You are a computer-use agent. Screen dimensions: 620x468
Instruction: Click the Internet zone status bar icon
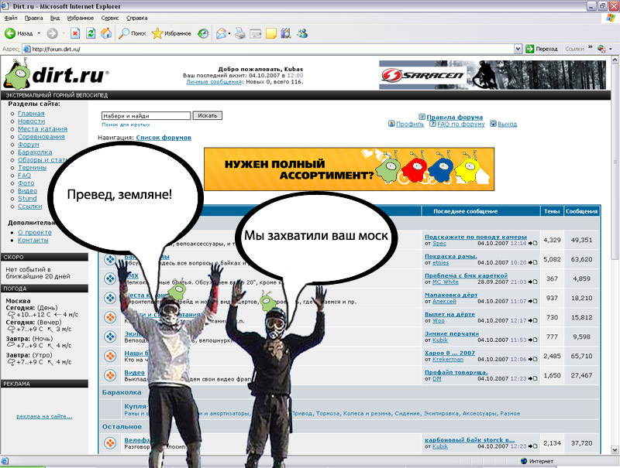coord(524,461)
